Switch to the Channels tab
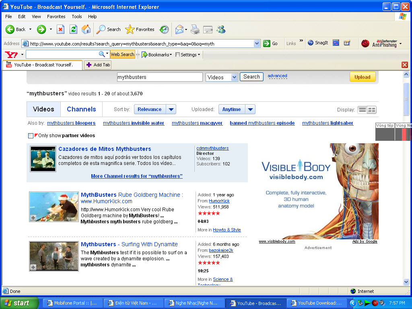The width and height of the screenshot is (412, 309). [x=81, y=109]
